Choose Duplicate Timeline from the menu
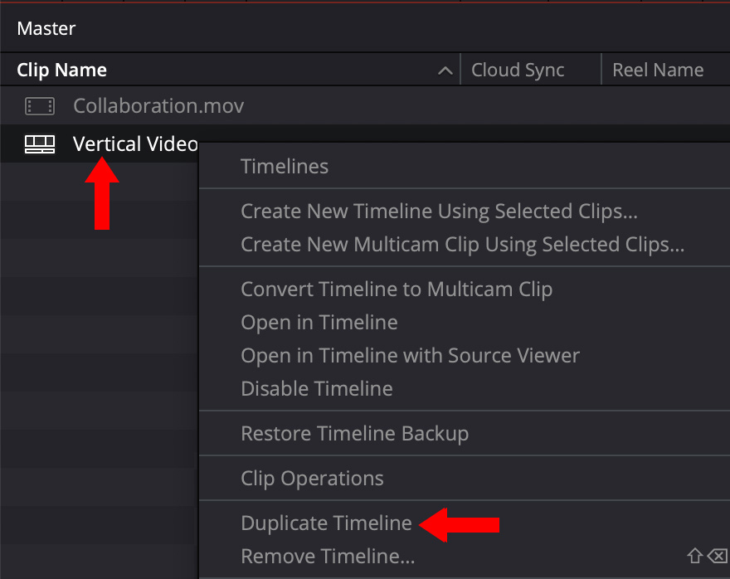Image resolution: width=730 pixels, height=579 pixels. click(326, 523)
